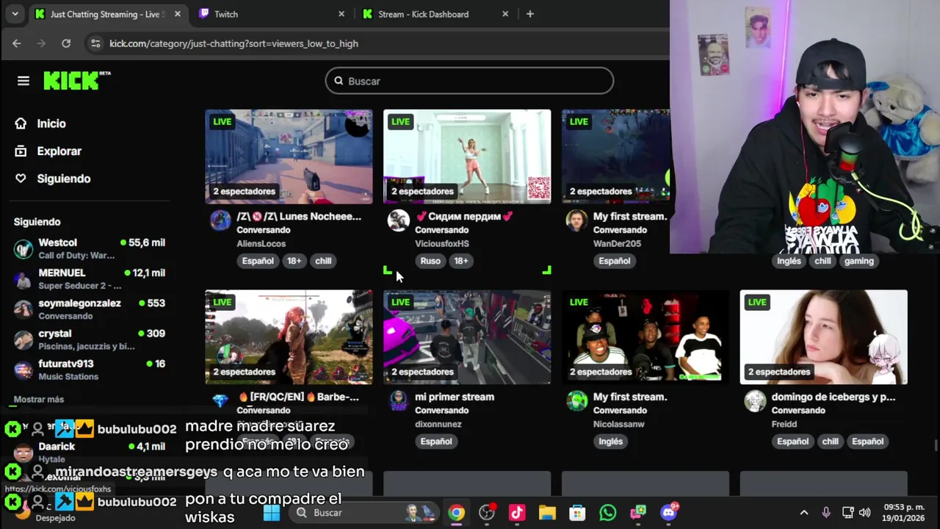Open followed channel soymalegonzalez
940x529 pixels.
pyautogui.click(x=90, y=309)
